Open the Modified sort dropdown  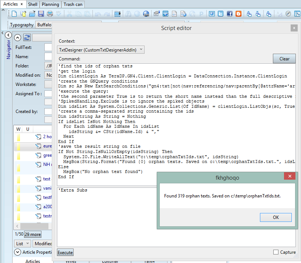[43, 244]
